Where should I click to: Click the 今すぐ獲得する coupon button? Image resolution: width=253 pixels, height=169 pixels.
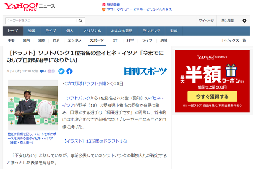(212, 97)
